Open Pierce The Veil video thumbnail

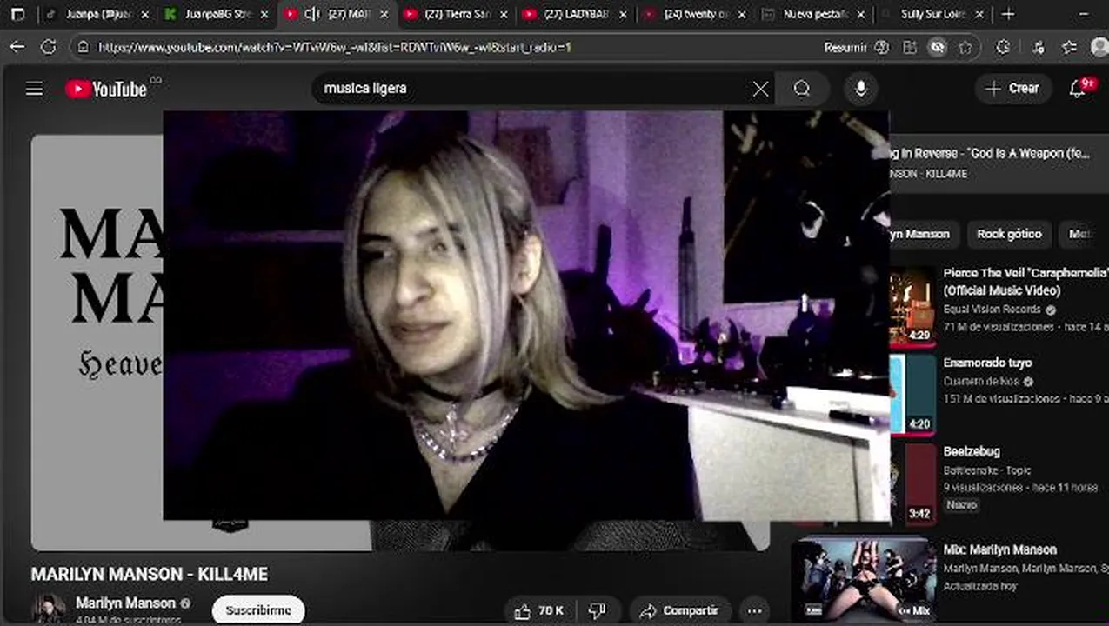[912, 307]
